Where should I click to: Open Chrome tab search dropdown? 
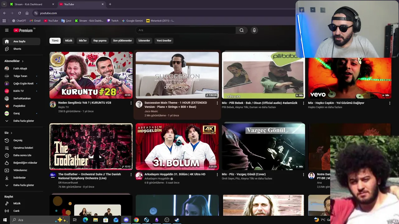(x=4, y=4)
